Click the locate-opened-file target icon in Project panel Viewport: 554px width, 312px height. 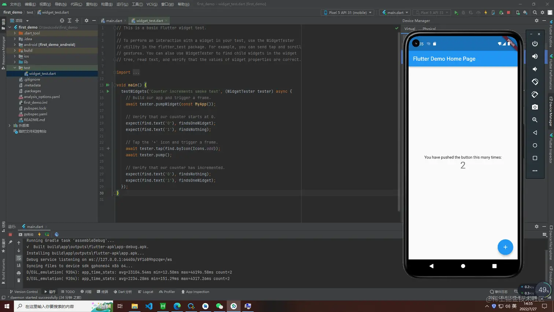(62, 21)
